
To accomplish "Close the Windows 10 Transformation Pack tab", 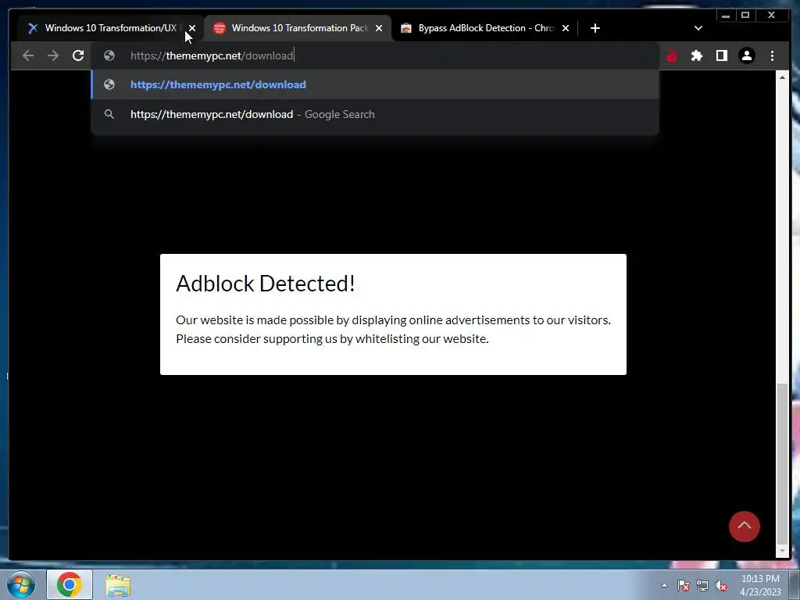I will pos(379,28).
